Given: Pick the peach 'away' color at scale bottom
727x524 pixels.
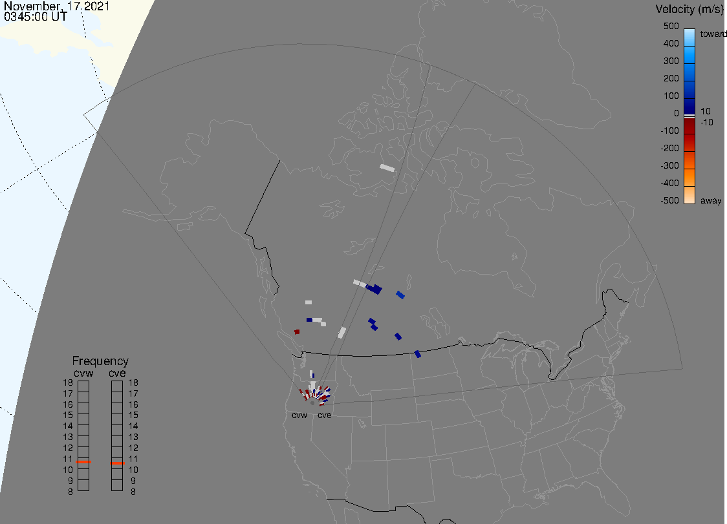Looking at the screenshot, I should (x=689, y=195).
